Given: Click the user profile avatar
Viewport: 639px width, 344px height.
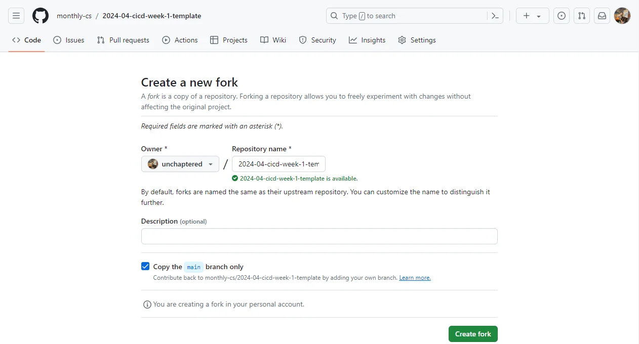Looking at the screenshot, I should (622, 16).
